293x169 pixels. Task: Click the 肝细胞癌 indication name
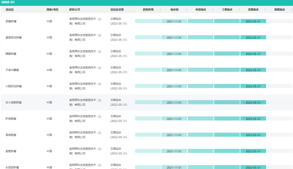(x=11, y=119)
